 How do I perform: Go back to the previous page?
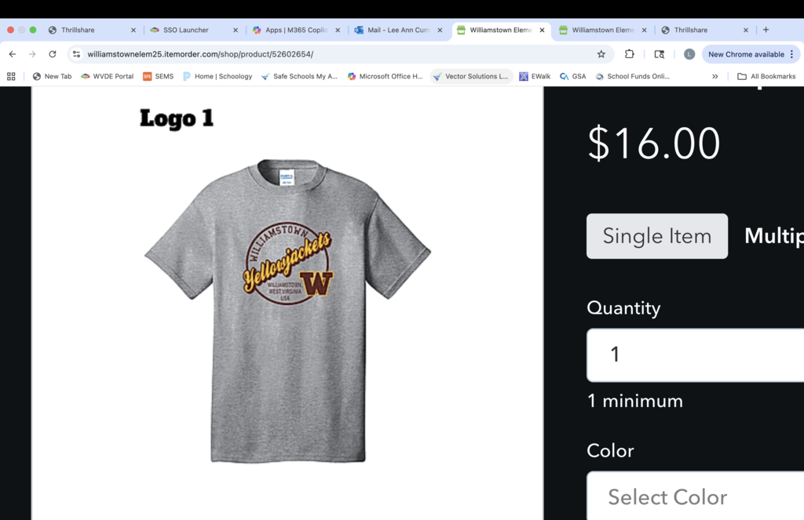click(x=12, y=54)
